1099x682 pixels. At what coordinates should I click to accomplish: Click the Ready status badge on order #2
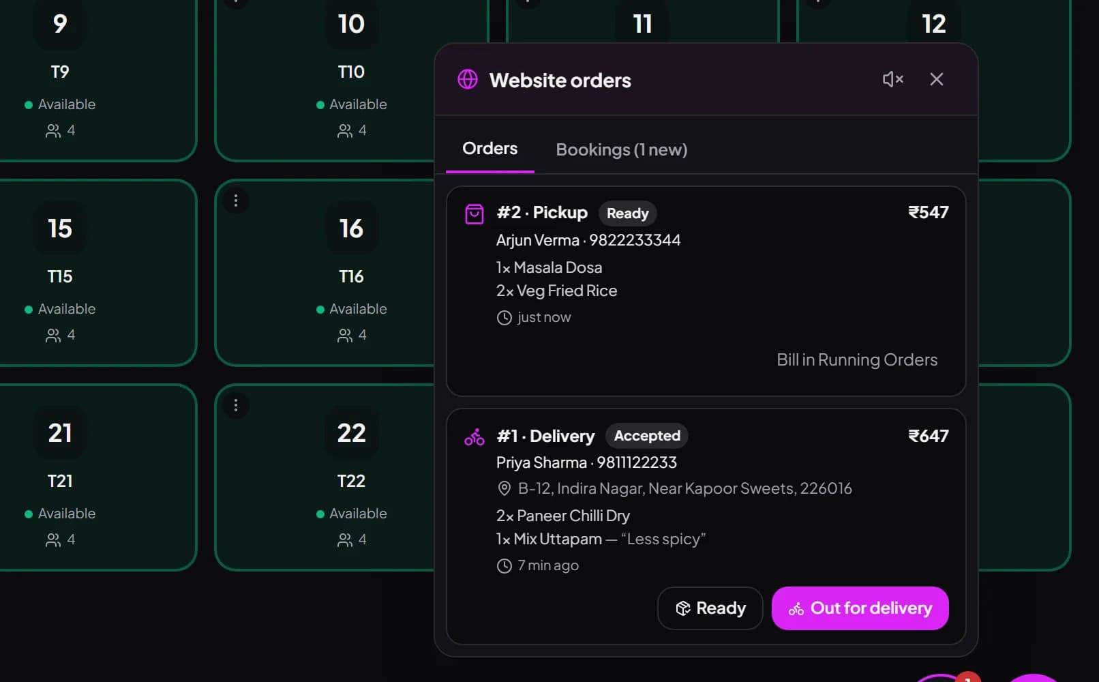point(627,213)
